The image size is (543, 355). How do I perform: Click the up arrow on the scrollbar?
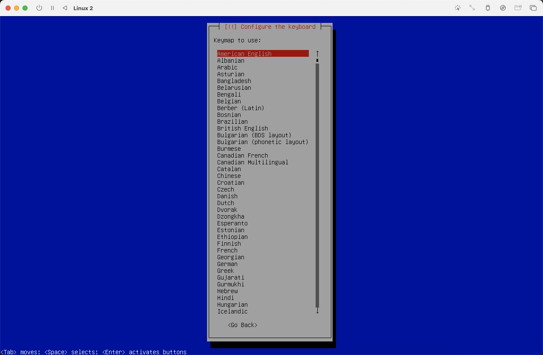(x=317, y=53)
